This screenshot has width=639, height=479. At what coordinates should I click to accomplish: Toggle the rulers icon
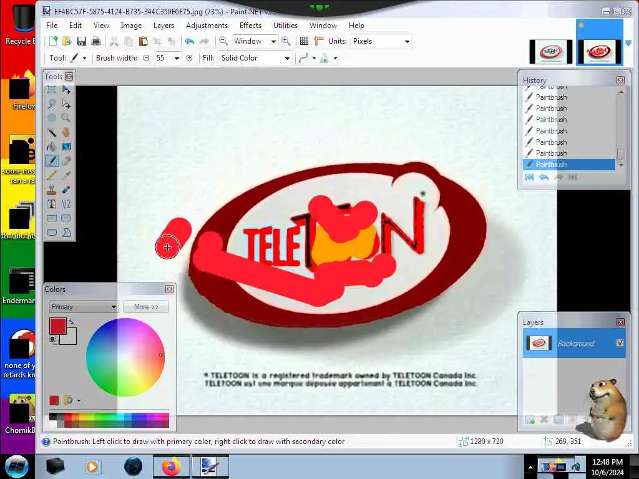319,41
